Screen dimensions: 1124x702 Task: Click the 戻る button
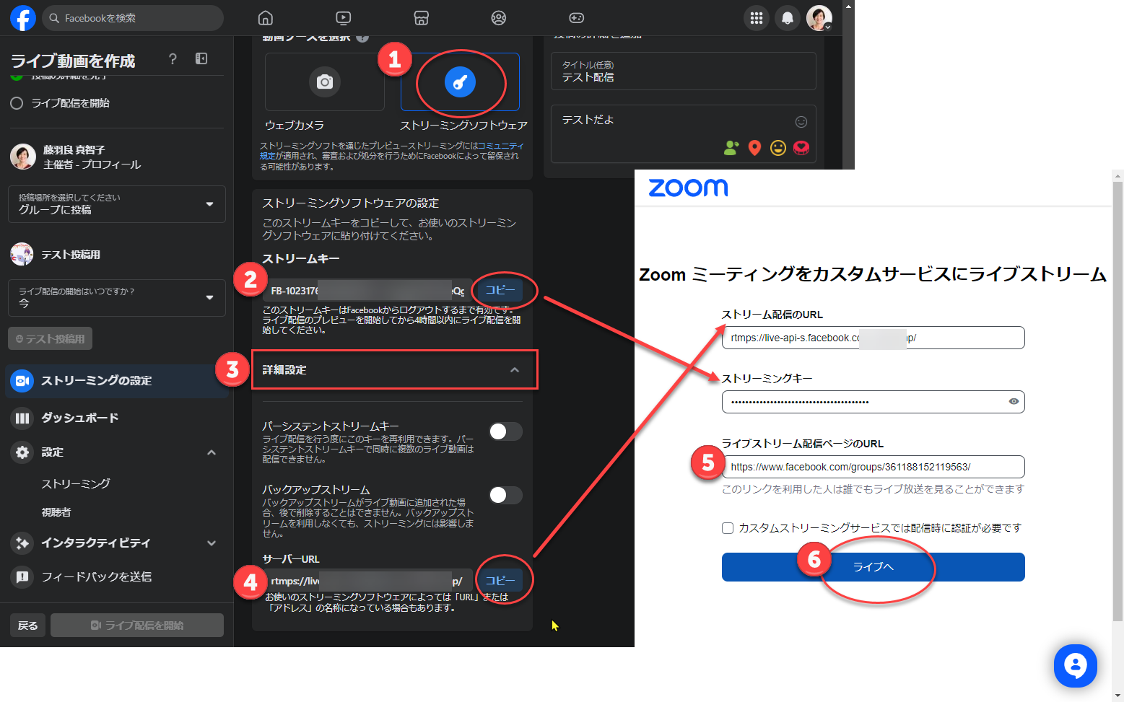tap(28, 626)
